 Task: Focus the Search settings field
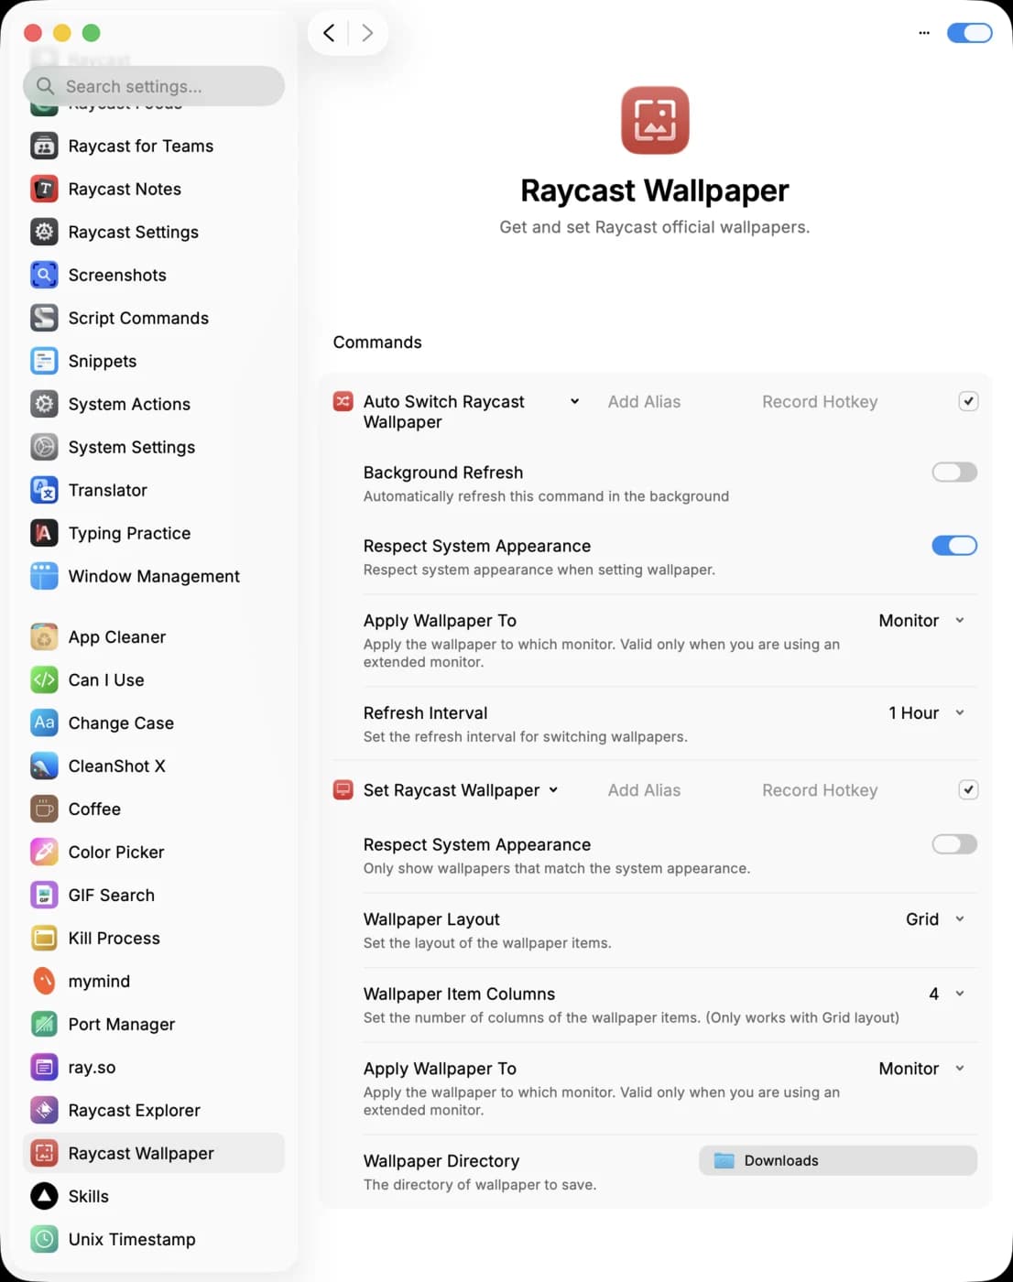click(x=154, y=86)
